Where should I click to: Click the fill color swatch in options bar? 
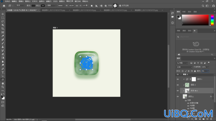[x=33, y=5]
